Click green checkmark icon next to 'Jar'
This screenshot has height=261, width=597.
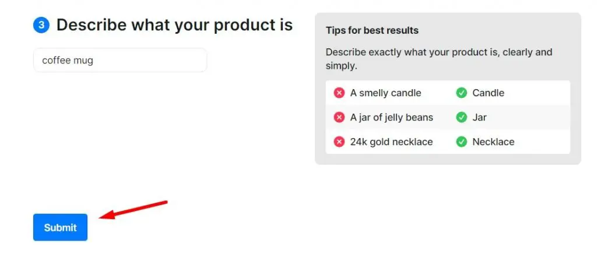[x=462, y=117]
